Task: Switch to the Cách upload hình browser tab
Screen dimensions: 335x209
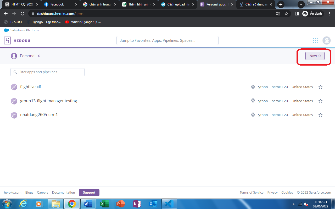Action: point(178,4)
